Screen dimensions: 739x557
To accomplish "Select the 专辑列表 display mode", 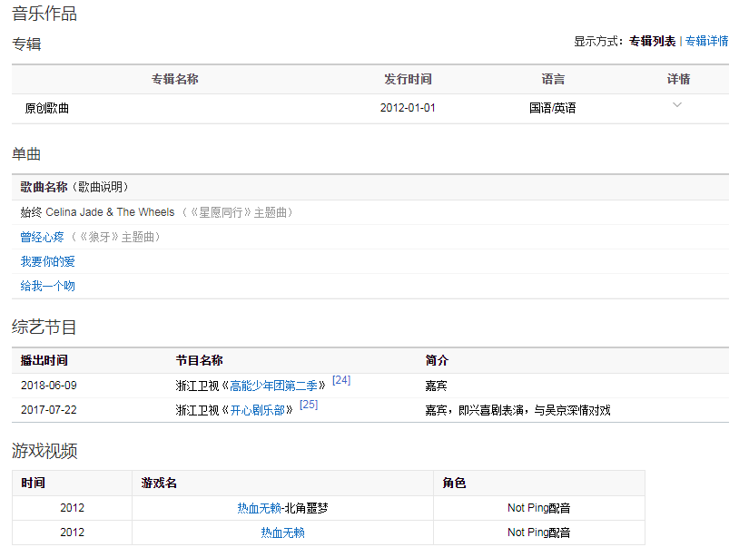I will pyautogui.click(x=652, y=41).
